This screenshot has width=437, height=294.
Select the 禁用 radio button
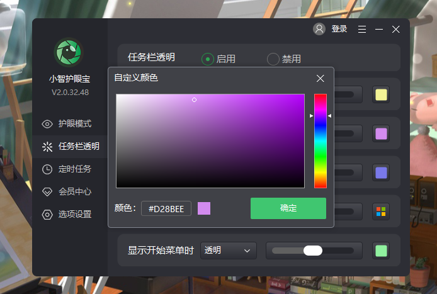(x=273, y=59)
